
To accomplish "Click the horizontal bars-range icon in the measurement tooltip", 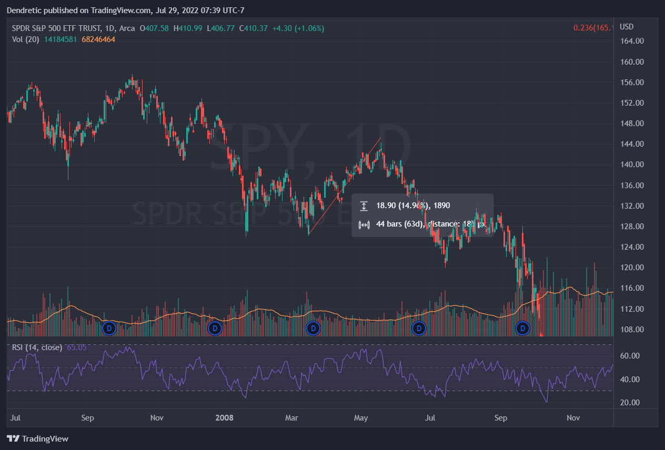I will (364, 224).
